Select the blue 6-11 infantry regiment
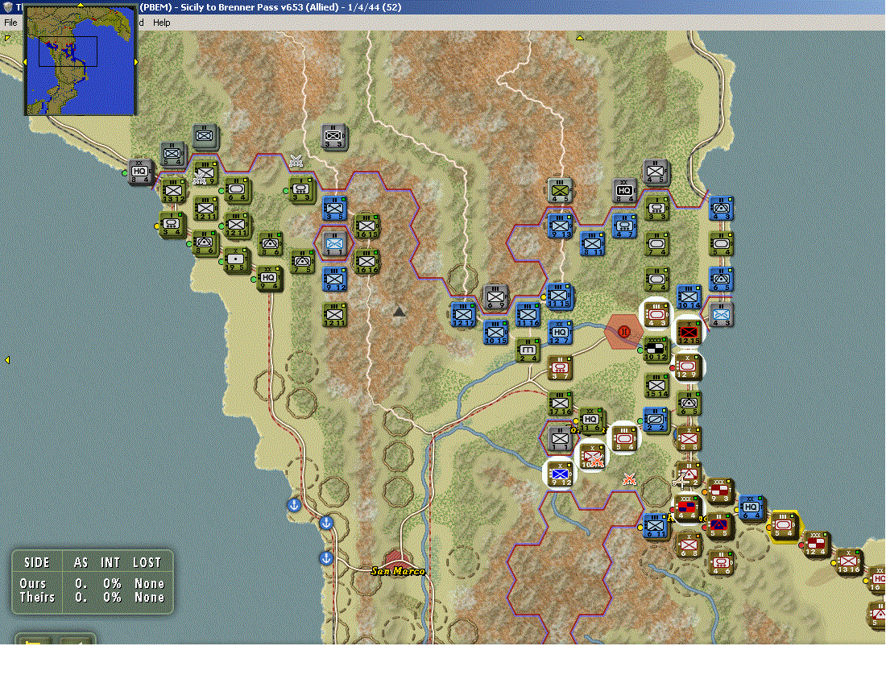The image size is (886, 675). 656,526
